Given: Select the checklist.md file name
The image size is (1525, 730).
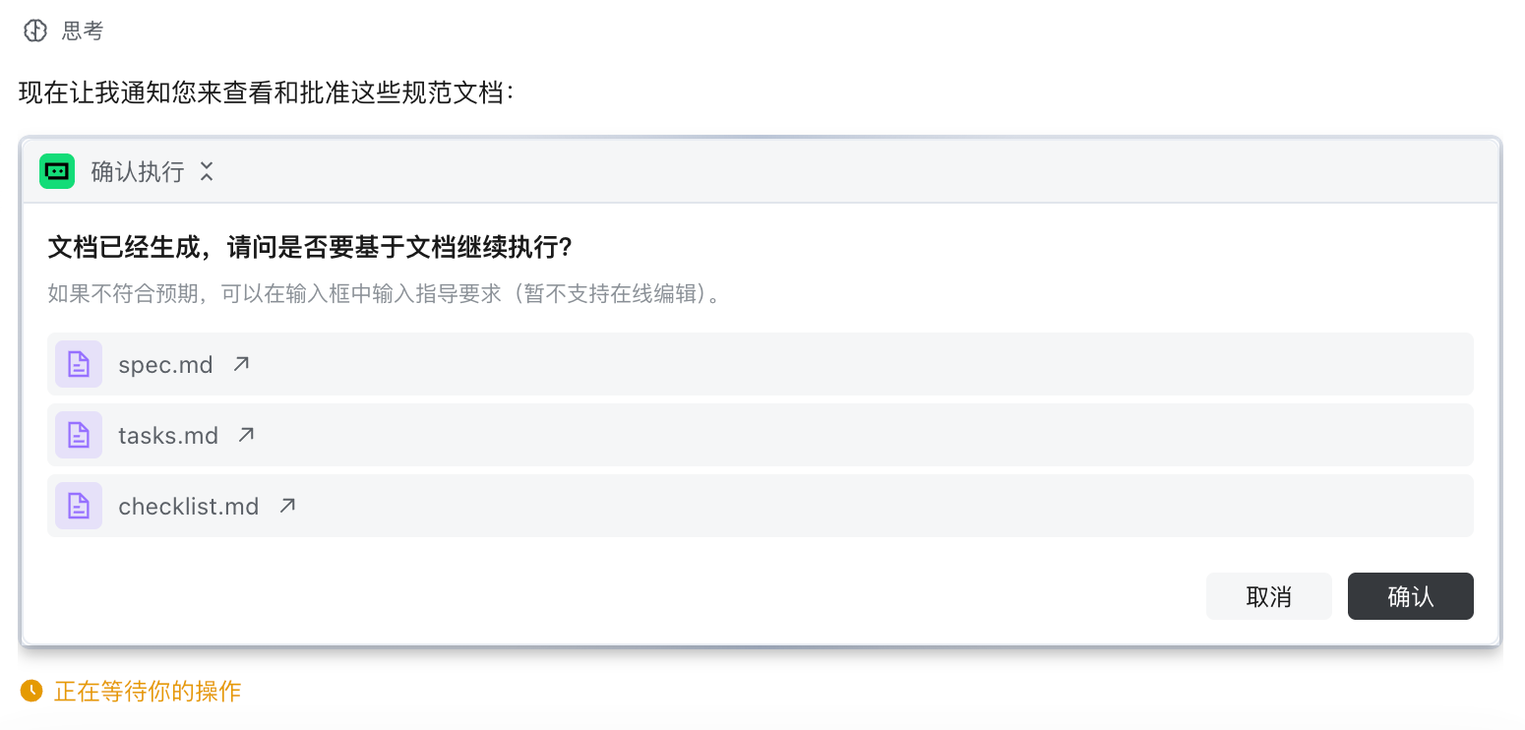Looking at the screenshot, I should [188, 507].
